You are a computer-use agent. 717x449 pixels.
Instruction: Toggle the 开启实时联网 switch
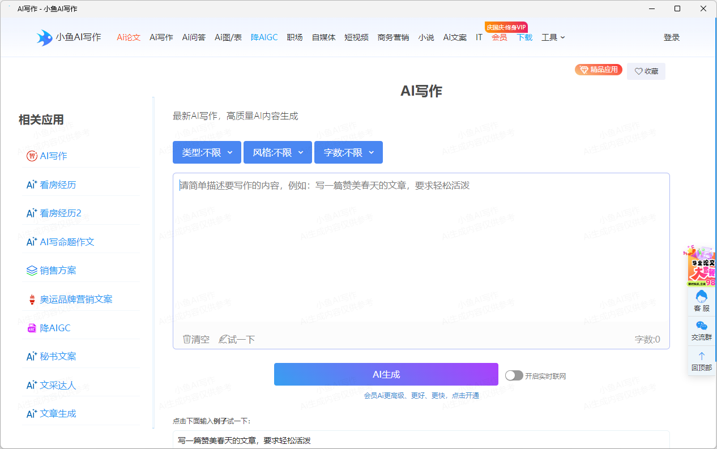(514, 375)
